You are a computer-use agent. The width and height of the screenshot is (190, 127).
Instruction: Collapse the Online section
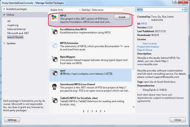tap(4, 15)
